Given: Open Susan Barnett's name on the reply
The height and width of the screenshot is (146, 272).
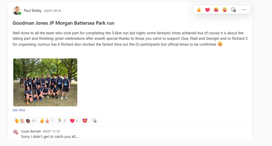Looking at the screenshot, I should pos(31,131).
